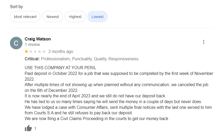Click the "Critical:" attributes label

click(32, 59)
